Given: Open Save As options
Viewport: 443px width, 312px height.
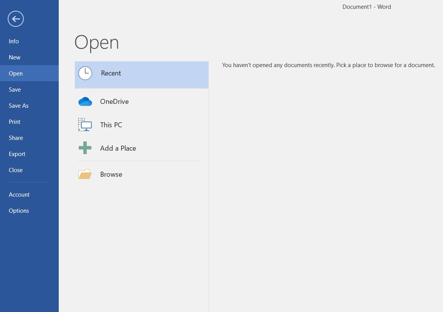Looking at the screenshot, I should coord(18,105).
